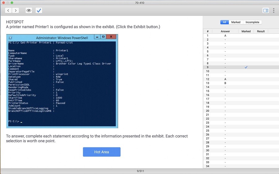Go to the next question arrow

15,11
